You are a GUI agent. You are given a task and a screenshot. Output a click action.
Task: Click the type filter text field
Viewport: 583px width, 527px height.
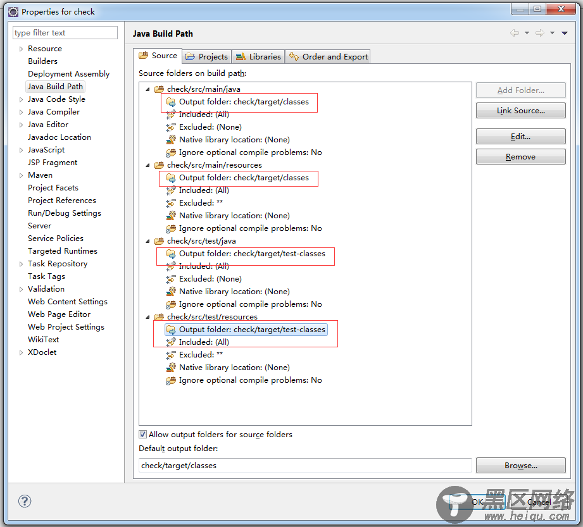click(x=65, y=33)
